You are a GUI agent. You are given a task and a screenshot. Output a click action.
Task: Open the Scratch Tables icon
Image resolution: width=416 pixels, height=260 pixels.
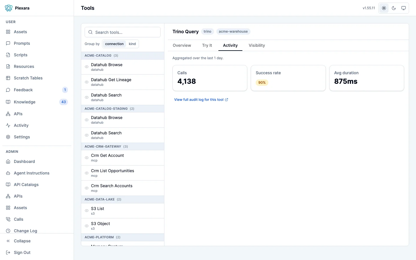(x=8, y=78)
